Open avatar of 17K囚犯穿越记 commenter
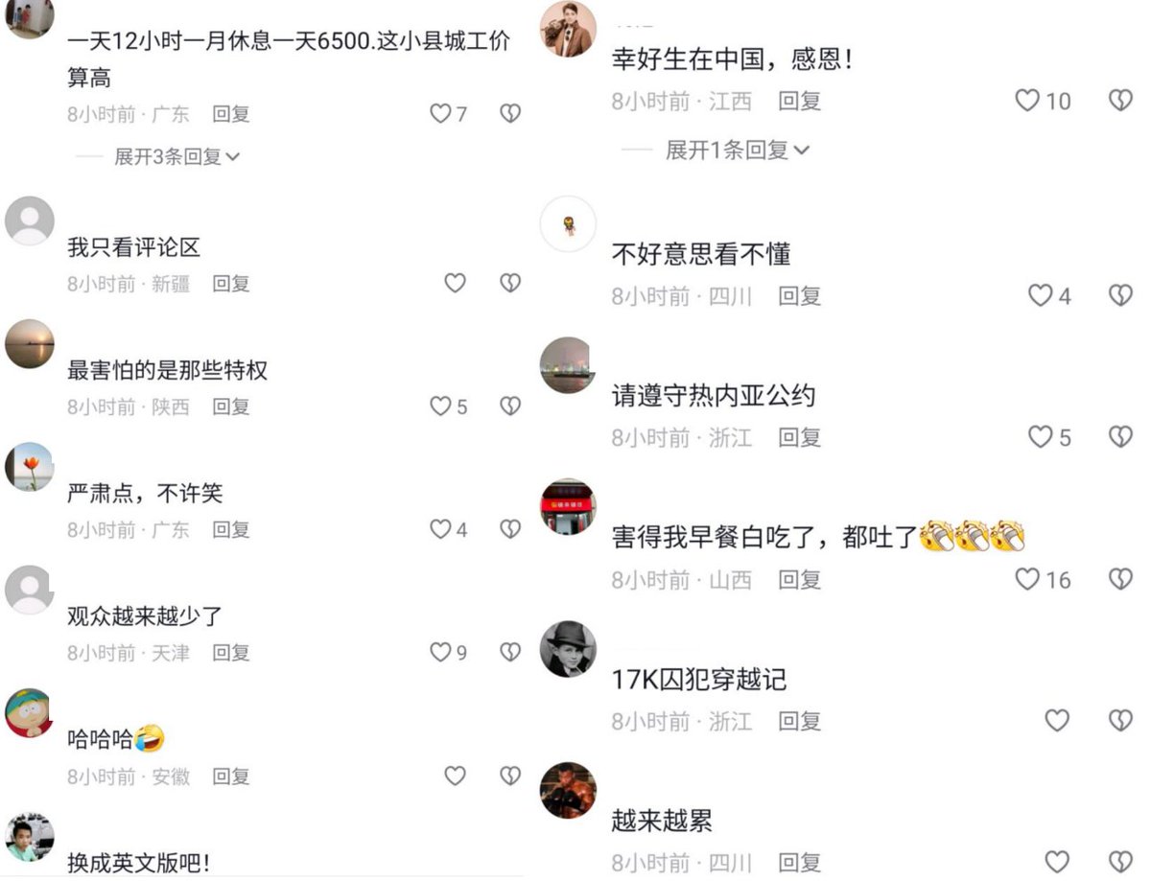Screen dimensions: 1151x881 pos(568,648)
